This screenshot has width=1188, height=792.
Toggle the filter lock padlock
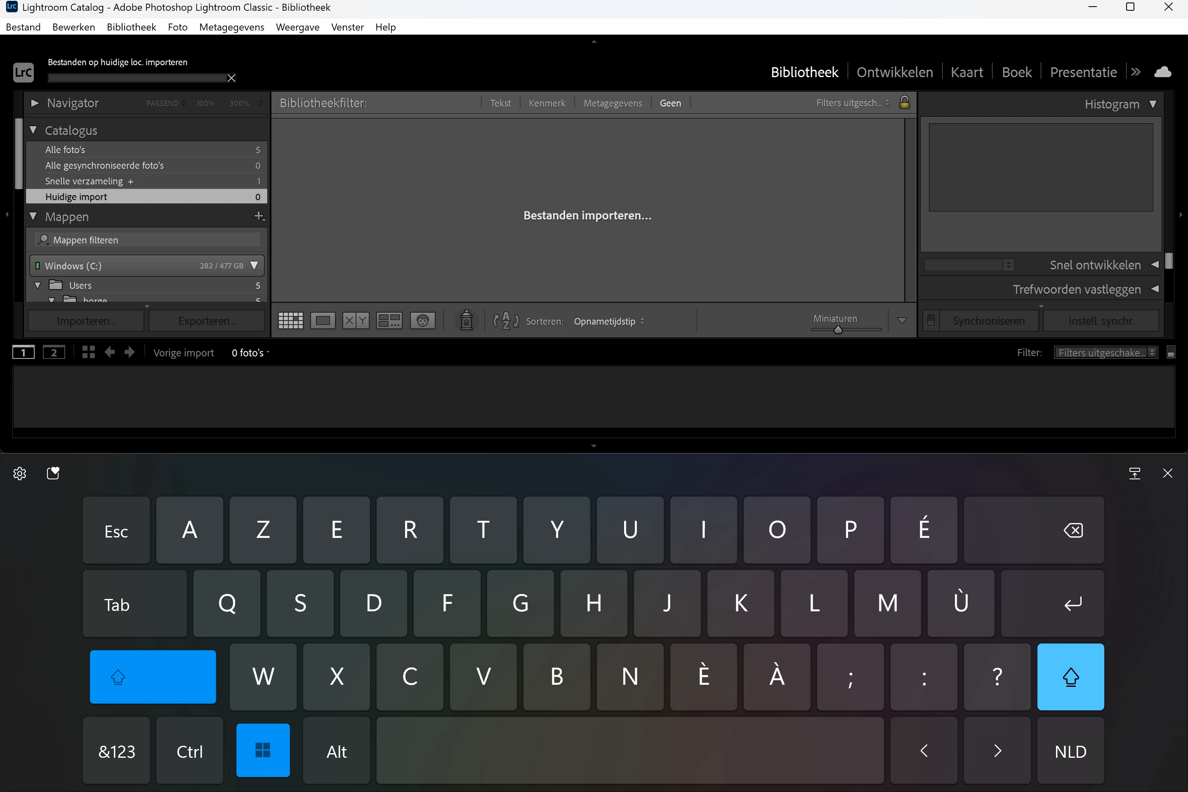(904, 103)
